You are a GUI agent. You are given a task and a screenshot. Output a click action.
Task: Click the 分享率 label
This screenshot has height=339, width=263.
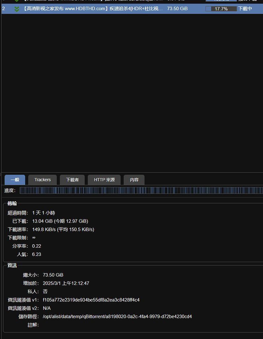pyautogui.click(x=20, y=246)
